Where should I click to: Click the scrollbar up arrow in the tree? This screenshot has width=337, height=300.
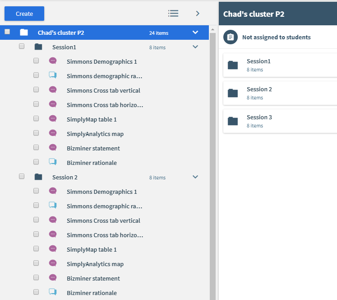212,29
